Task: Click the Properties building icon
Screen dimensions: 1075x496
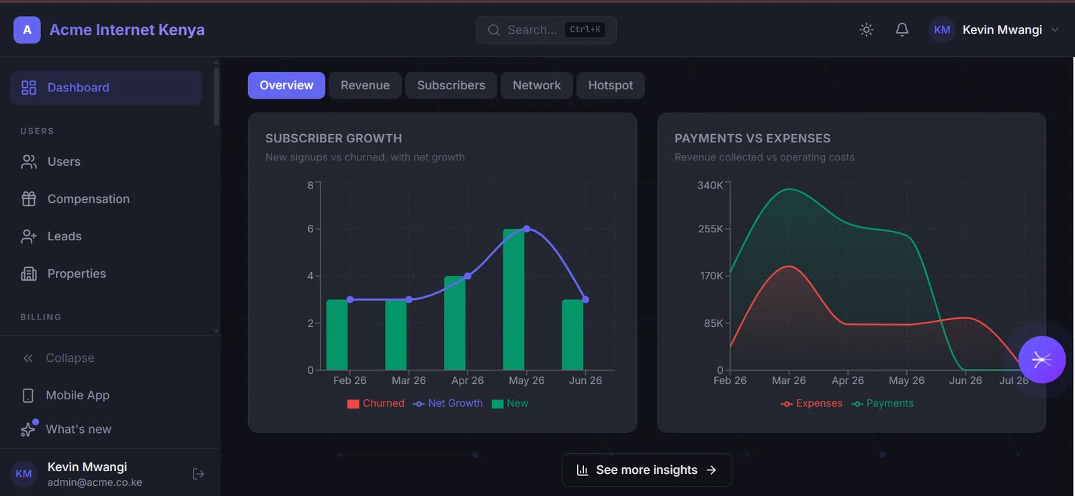Action: (29, 274)
